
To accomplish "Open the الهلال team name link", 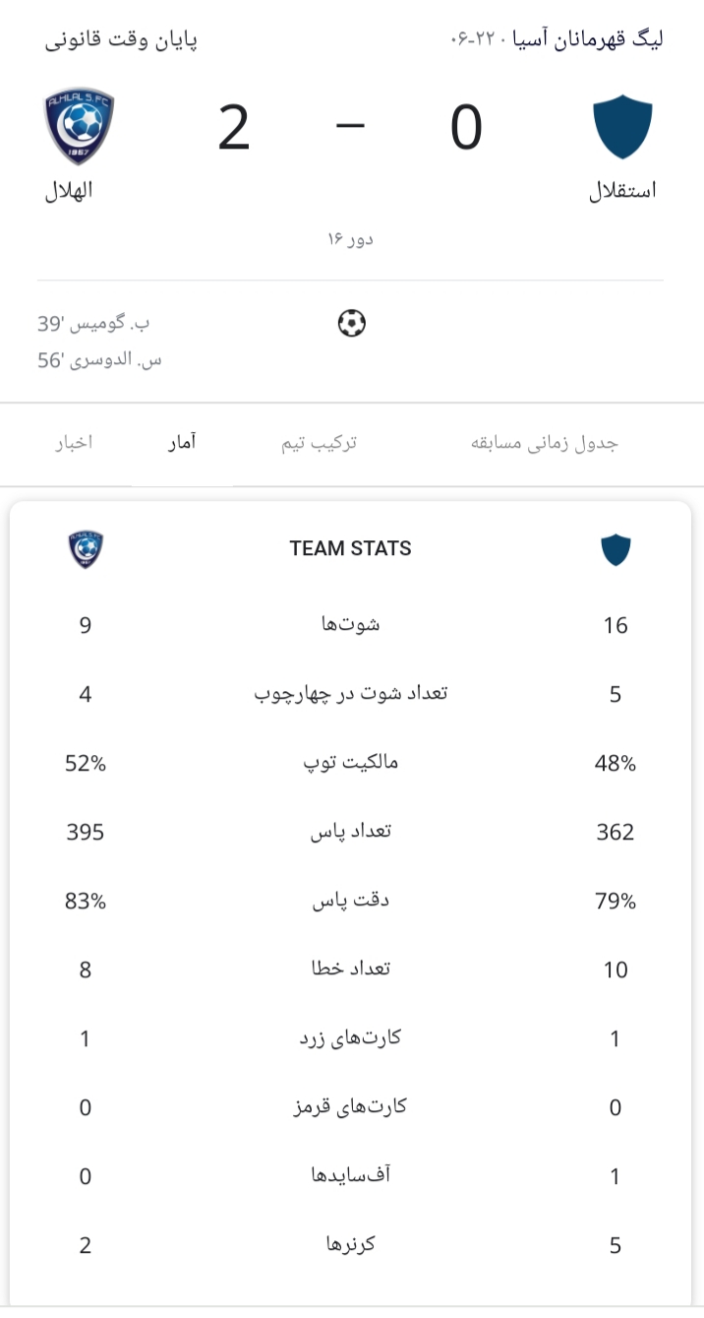I will click(x=69, y=190).
